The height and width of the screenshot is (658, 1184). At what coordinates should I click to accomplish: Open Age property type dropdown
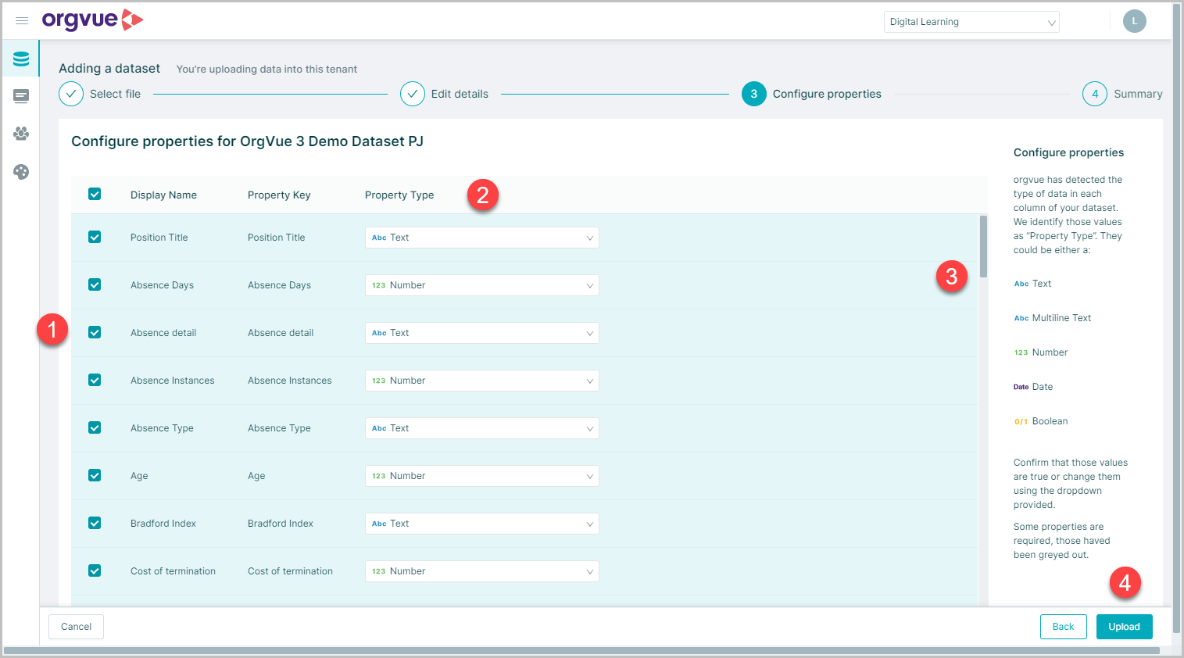[x=482, y=476]
